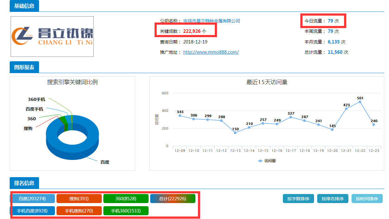Select the 基础信息 section tab
Image resolution: width=389 pixels, height=219 pixels.
(x=24, y=6)
